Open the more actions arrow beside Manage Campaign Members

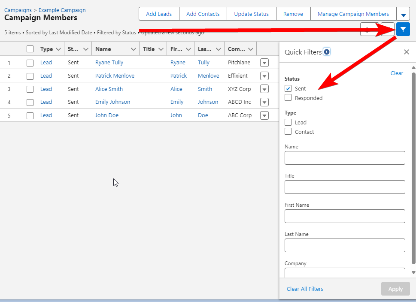coord(403,14)
